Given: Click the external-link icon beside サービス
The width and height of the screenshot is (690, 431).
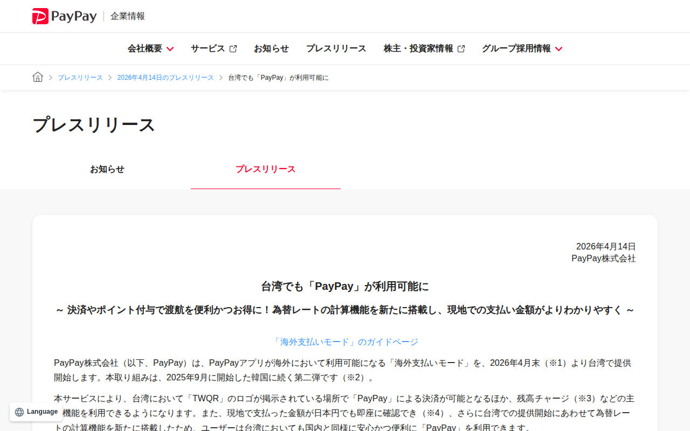Looking at the screenshot, I should tap(233, 48).
